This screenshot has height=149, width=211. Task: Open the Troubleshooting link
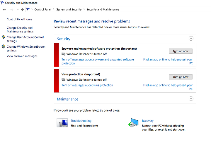pos(81,121)
